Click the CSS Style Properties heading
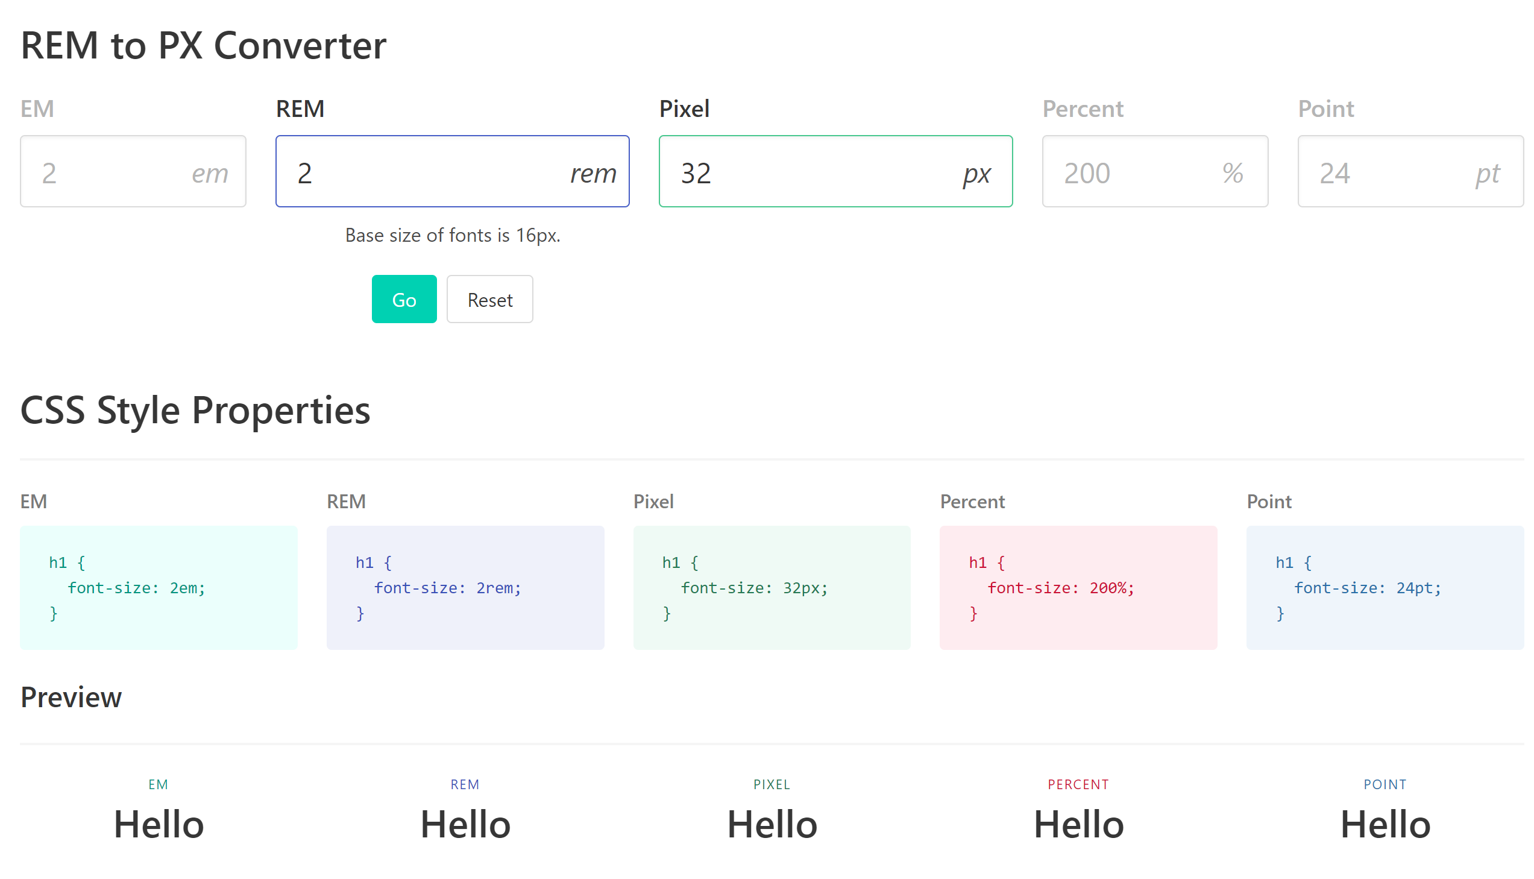 (195, 411)
